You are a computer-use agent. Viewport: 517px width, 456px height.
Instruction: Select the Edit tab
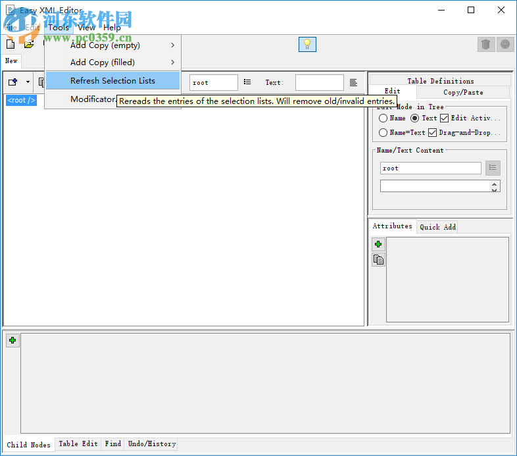[x=393, y=91]
